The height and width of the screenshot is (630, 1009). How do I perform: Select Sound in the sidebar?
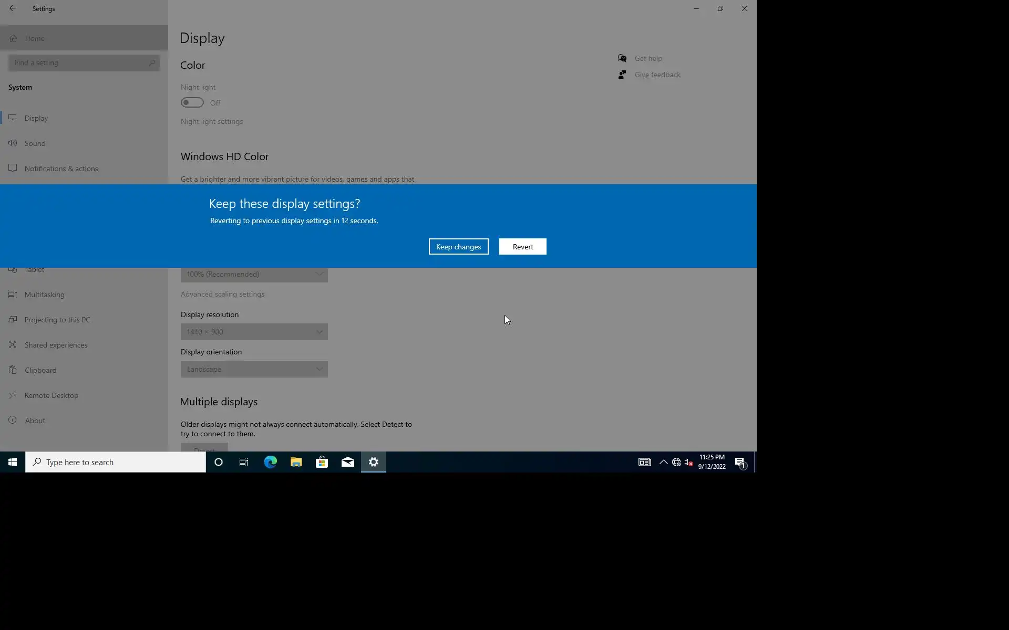(x=35, y=143)
